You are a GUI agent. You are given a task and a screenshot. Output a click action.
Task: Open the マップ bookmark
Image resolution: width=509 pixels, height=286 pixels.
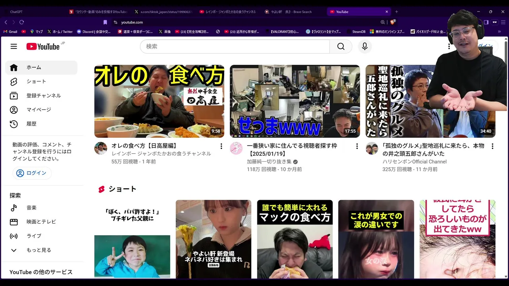tap(36, 31)
